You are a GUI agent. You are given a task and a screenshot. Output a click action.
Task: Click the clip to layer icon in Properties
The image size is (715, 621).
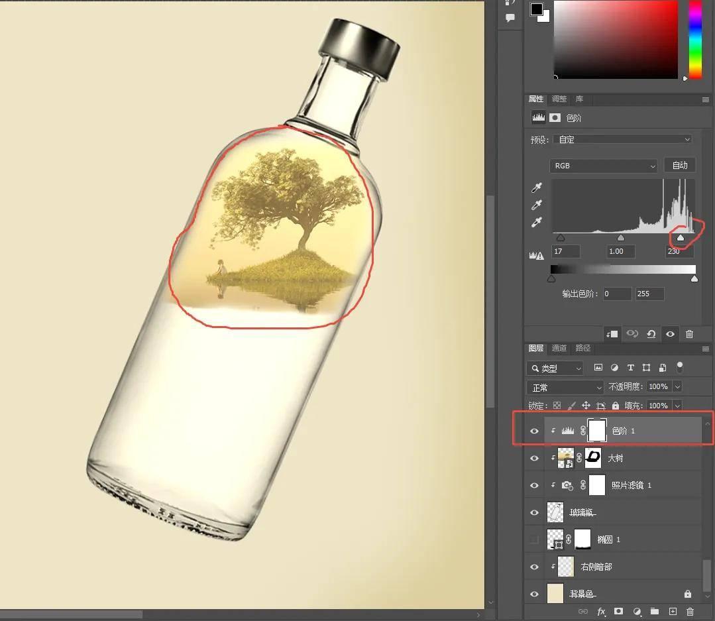click(612, 334)
